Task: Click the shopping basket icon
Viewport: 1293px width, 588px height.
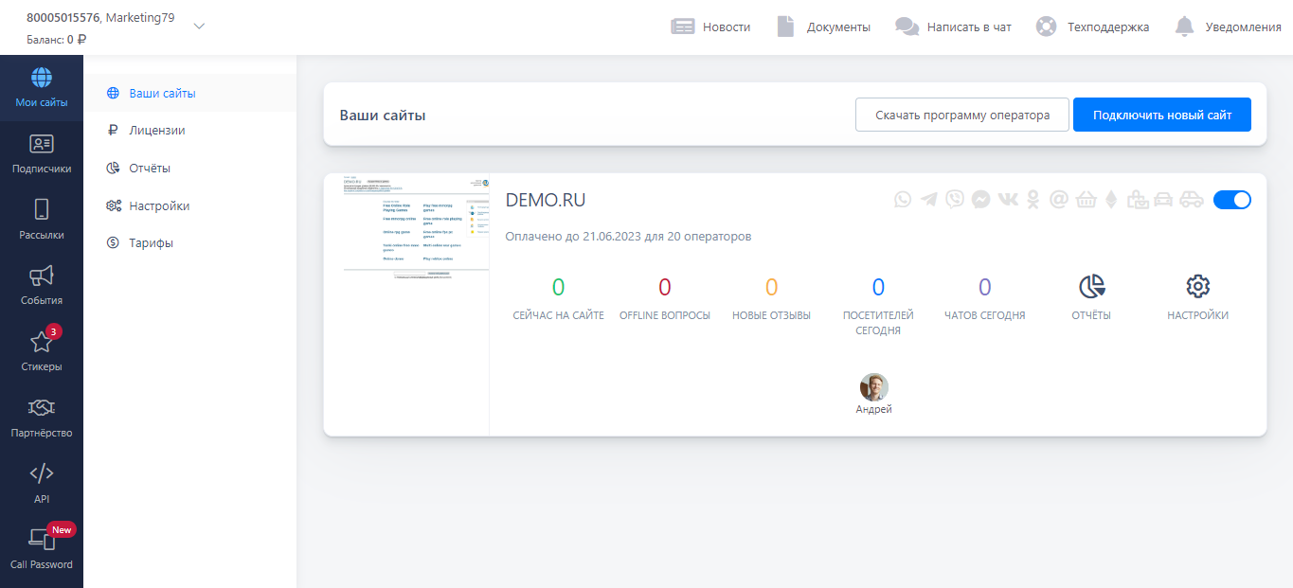Action: click(x=1086, y=200)
